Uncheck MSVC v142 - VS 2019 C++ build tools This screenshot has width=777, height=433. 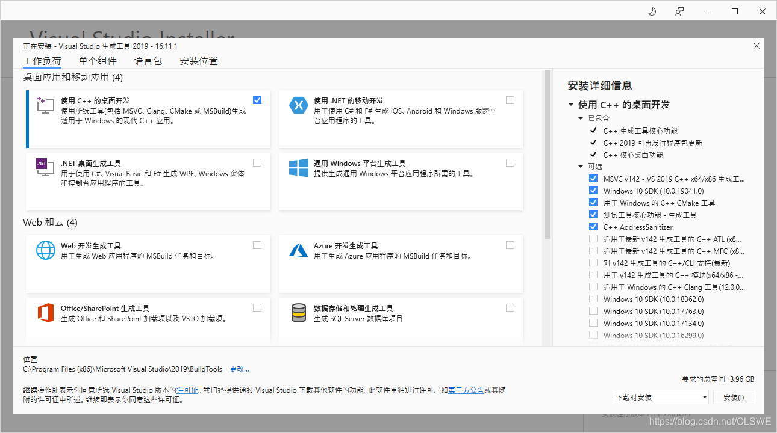coord(593,179)
